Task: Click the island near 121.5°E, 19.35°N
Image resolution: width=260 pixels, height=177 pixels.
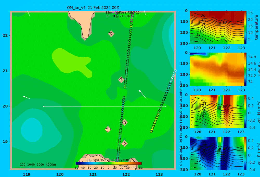Action: coord(108,129)
